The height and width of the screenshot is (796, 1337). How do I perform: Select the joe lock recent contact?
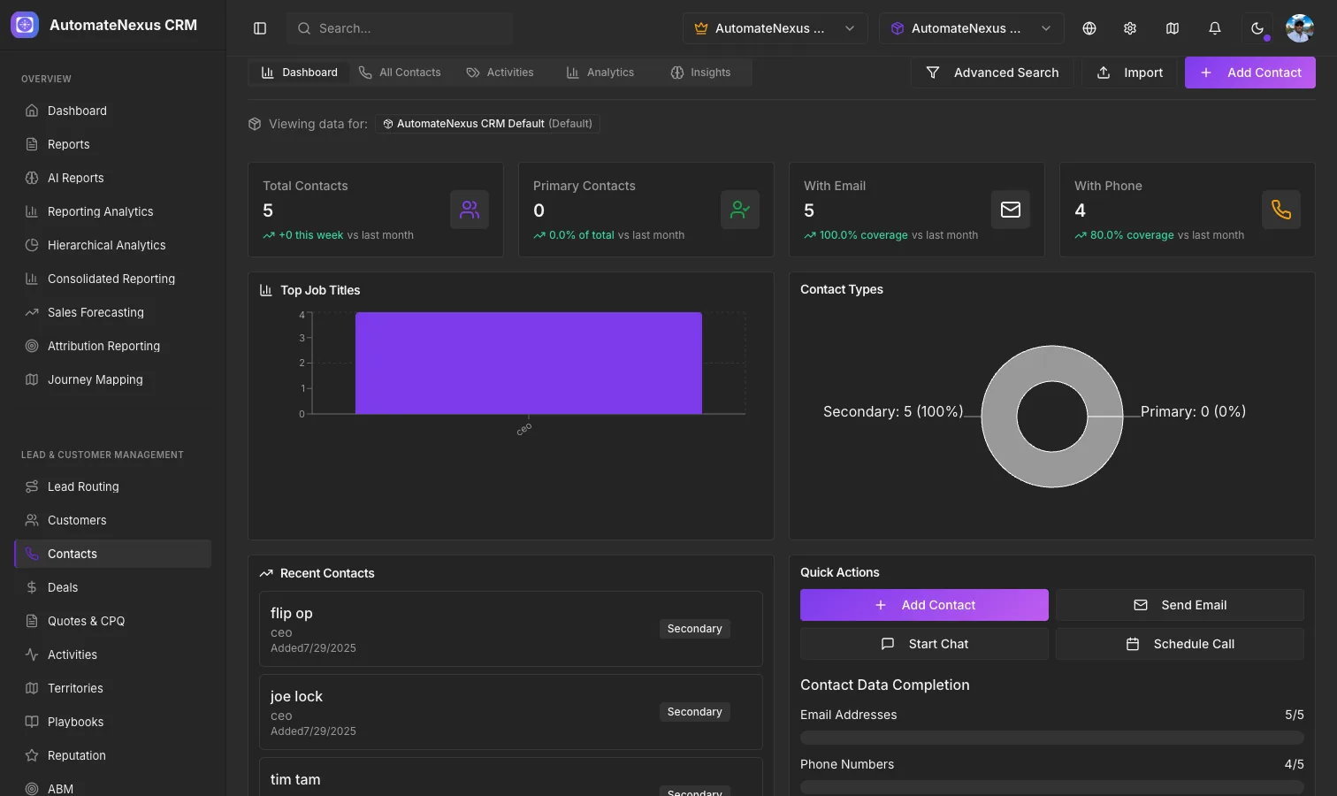click(511, 712)
